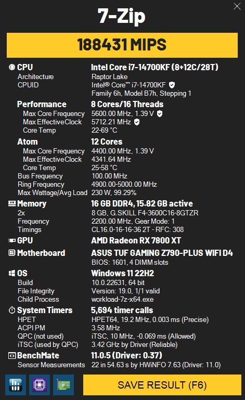Select the Intel Core i7-14700KF heading
245x400 pixels.
pyautogui.click(x=154, y=67)
